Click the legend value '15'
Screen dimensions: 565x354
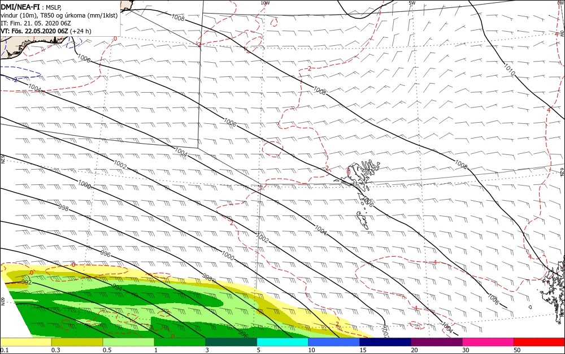(x=363, y=350)
